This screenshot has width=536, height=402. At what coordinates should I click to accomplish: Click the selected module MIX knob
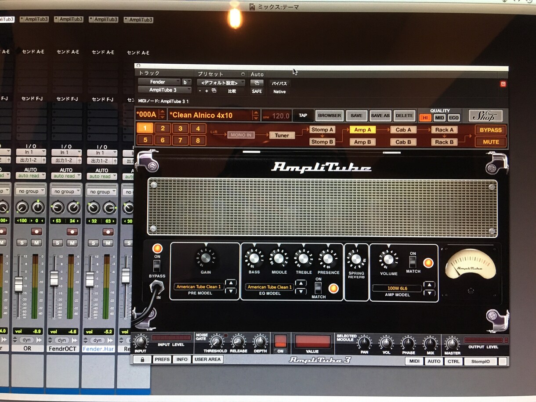click(430, 343)
